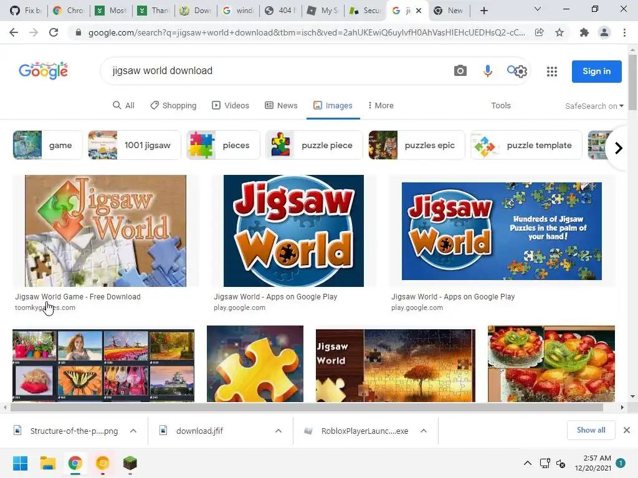Filter images by 'puzzle piece' chip
The image size is (638, 478).
[x=314, y=145]
